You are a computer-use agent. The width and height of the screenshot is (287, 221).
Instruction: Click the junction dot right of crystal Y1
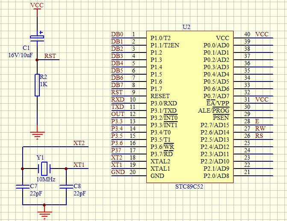tap(66, 169)
